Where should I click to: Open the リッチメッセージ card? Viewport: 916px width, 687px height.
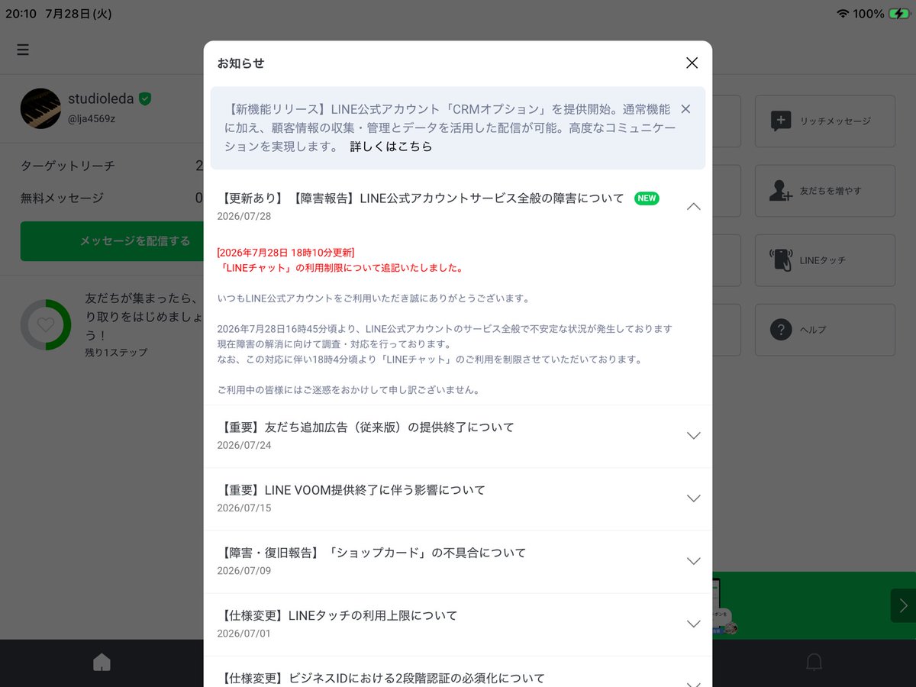(x=824, y=121)
